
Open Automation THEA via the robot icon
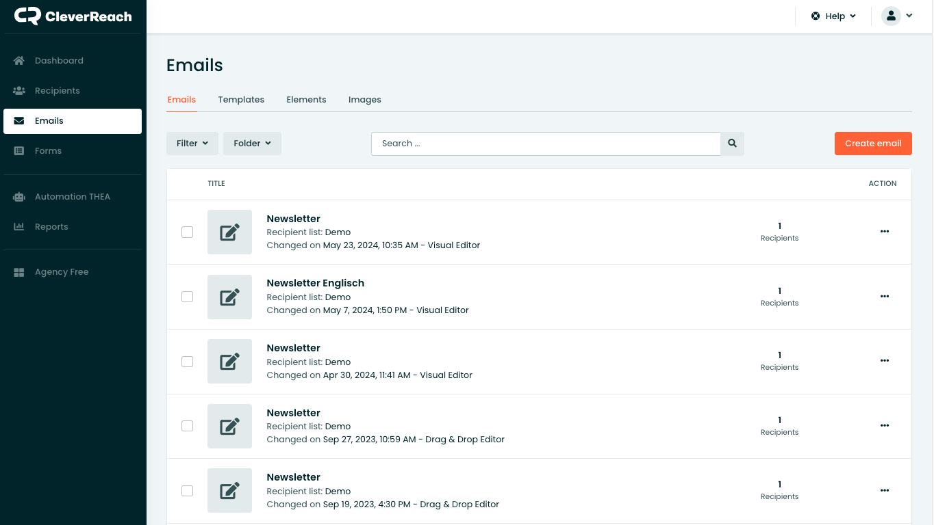19,197
